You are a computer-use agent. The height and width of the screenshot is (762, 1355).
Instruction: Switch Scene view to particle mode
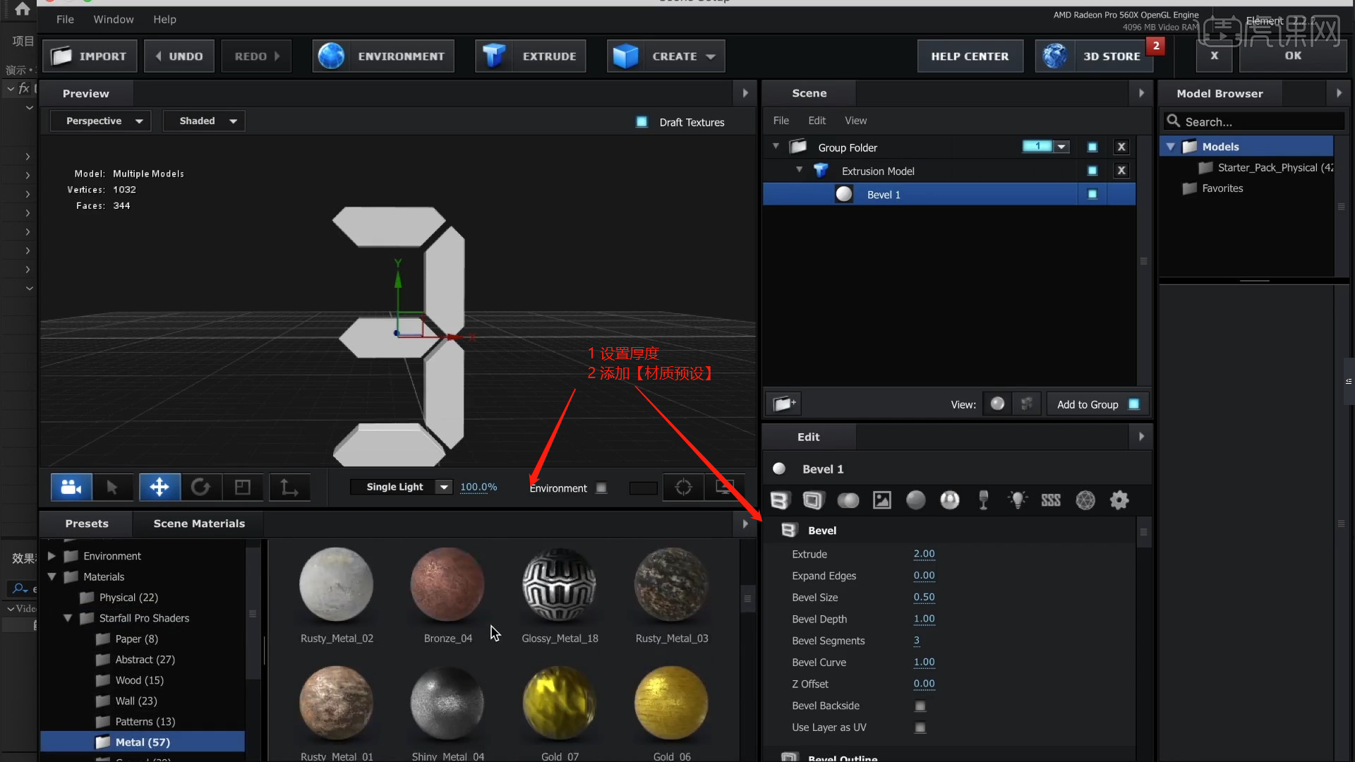[x=1027, y=404]
